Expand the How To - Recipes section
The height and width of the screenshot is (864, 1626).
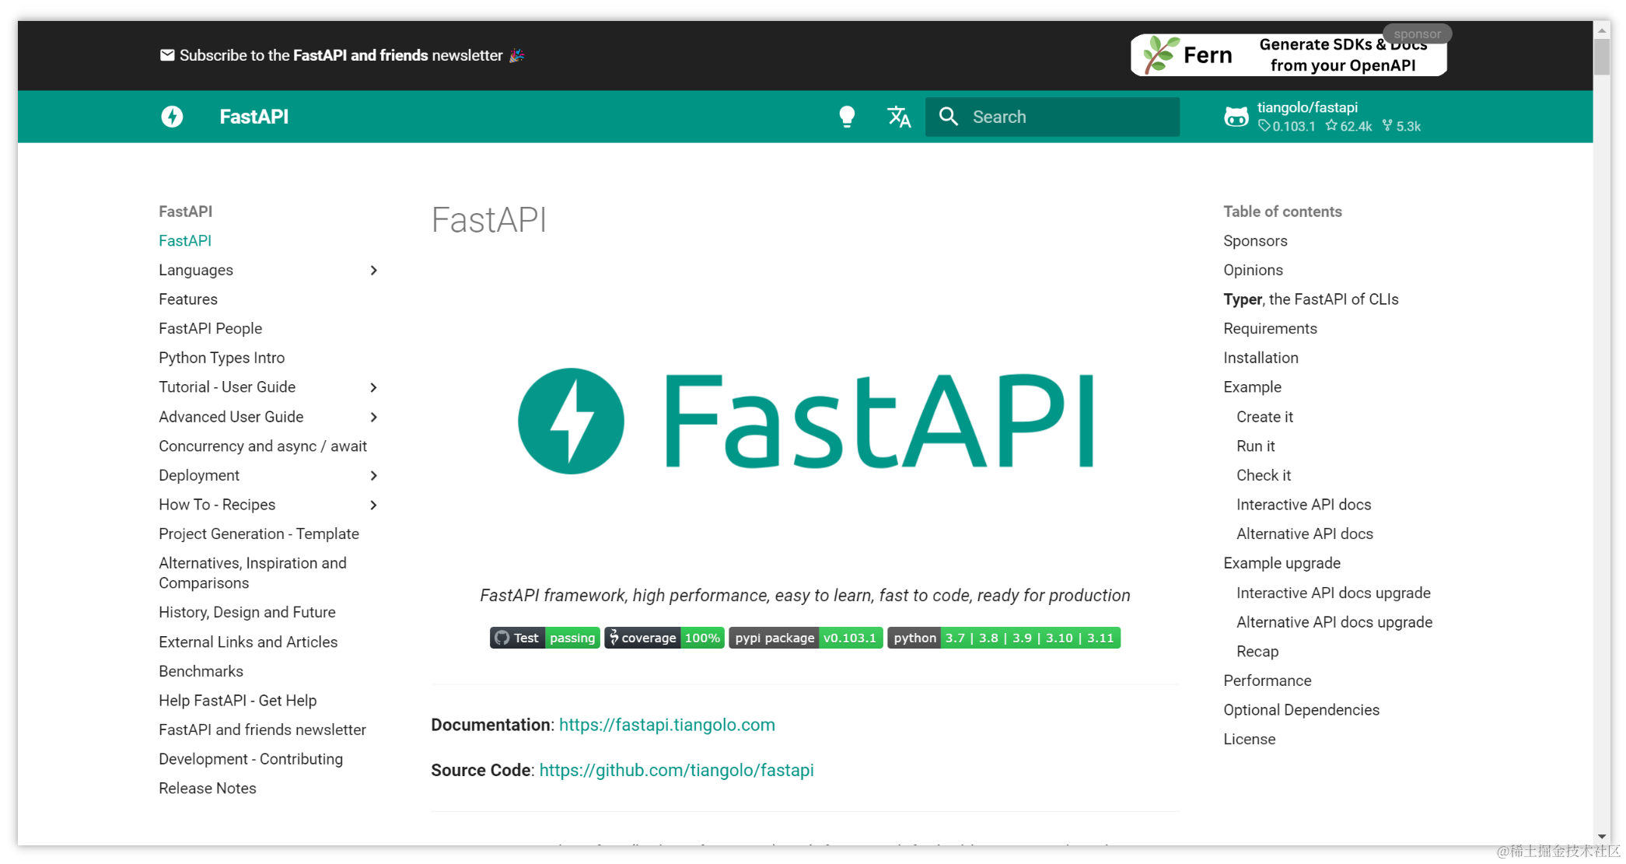pos(374,504)
